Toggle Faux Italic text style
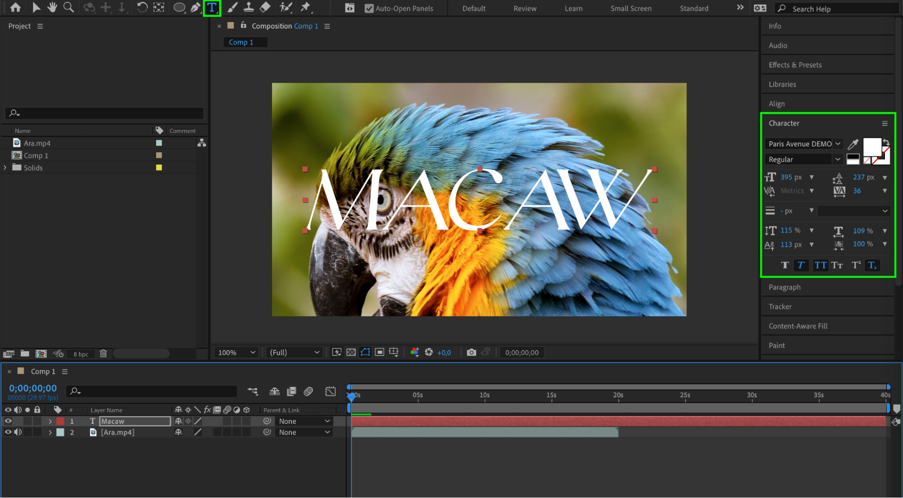This screenshot has width=903, height=498. (801, 265)
